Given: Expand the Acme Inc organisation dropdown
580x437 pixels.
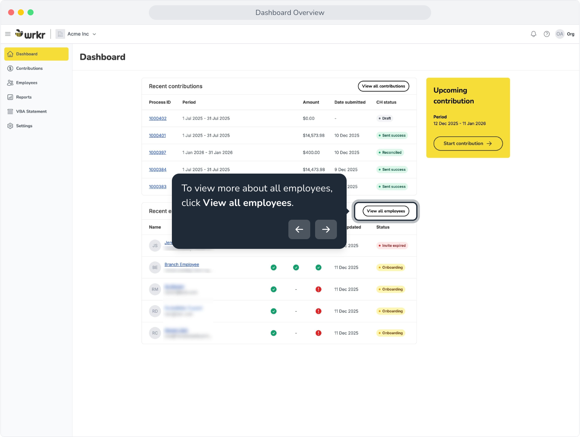Looking at the screenshot, I should [94, 34].
